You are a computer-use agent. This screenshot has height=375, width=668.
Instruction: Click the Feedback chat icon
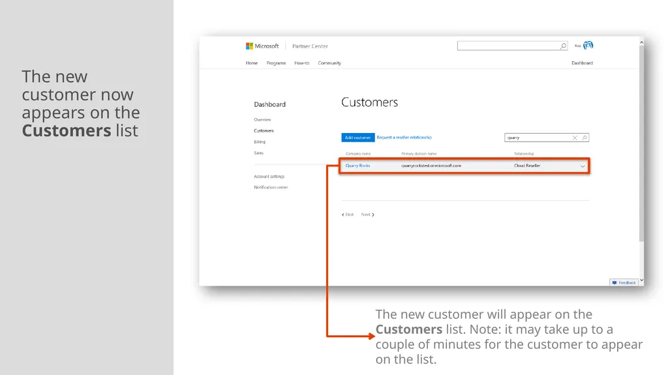pos(615,282)
